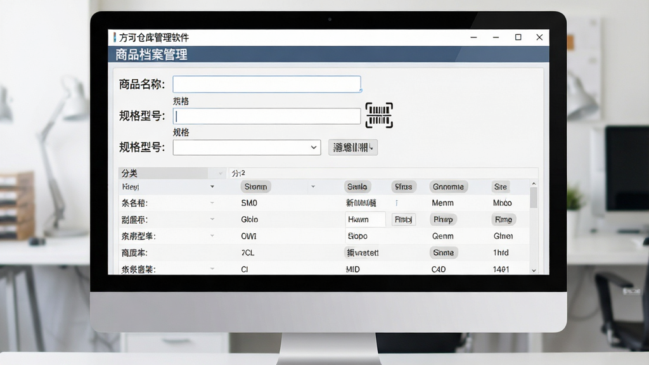Open the 分类 header dropdown arrow

(x=221, y=174)
